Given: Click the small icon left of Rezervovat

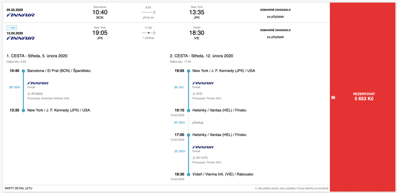Looking at the screenshot, I should [x=333, y=97].
